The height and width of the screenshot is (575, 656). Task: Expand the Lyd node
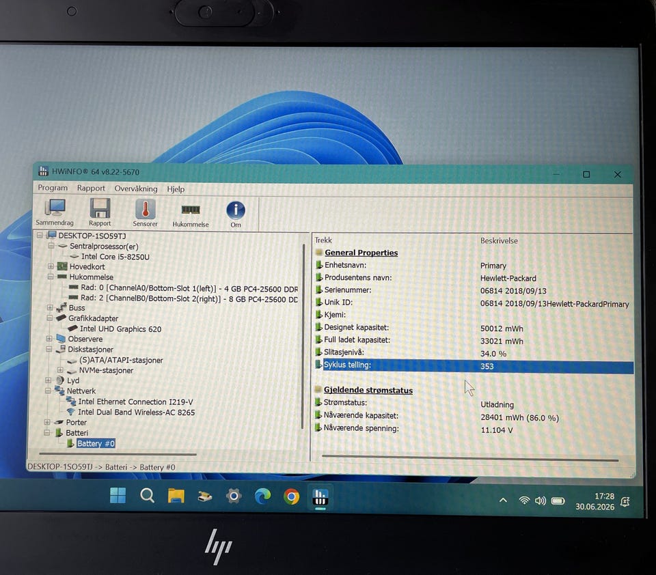(49, 380)
